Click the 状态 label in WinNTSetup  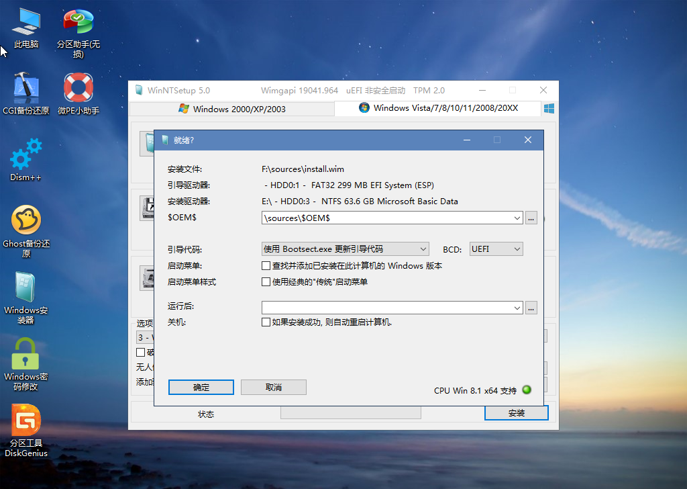205,414
